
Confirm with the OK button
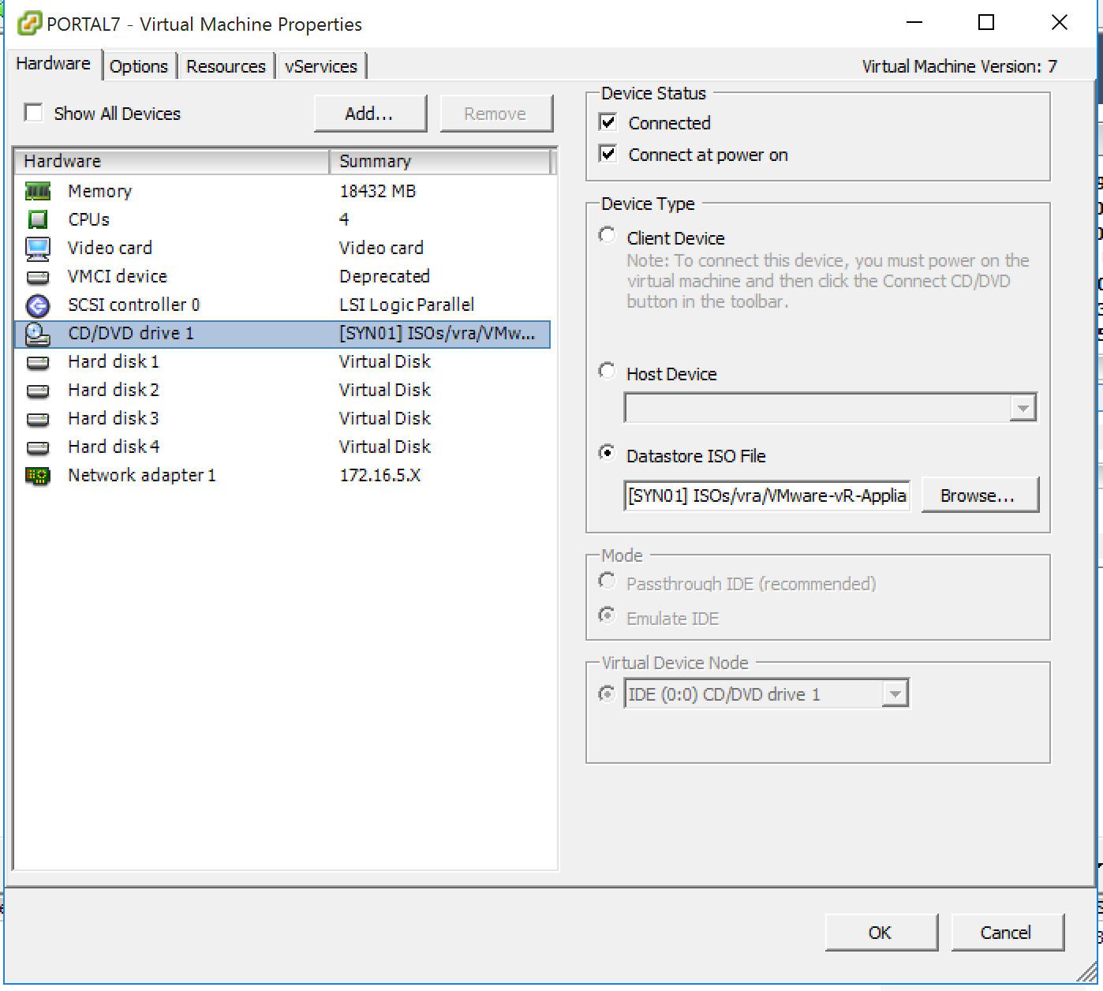(x=881, y=933)
